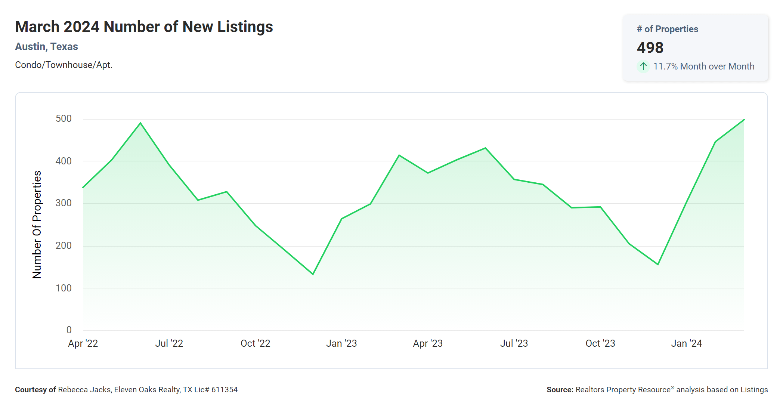The width and height of the screenshot is (783, 411).
Task: Click the Apr '22 axis label
Action: [83, 343]
